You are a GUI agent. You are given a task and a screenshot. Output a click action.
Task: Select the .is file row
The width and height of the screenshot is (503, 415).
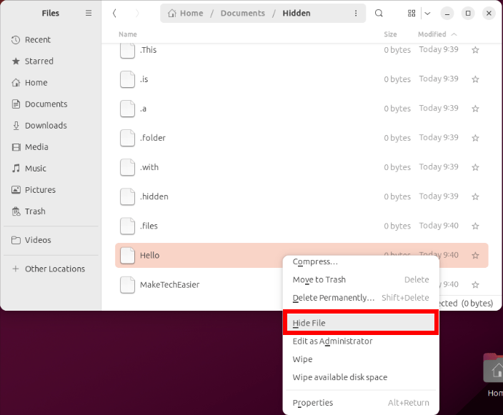[x=302, y=79]
